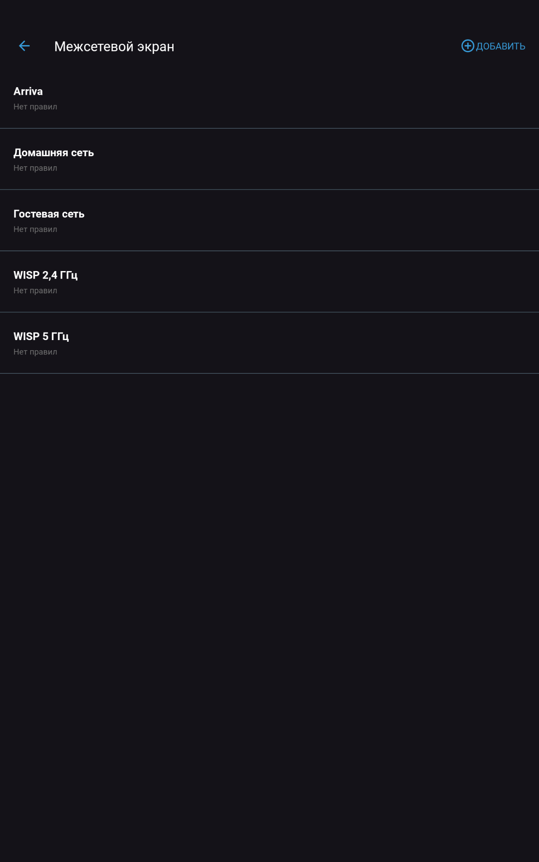Select the WISP 5 ГГц entry

269,343
